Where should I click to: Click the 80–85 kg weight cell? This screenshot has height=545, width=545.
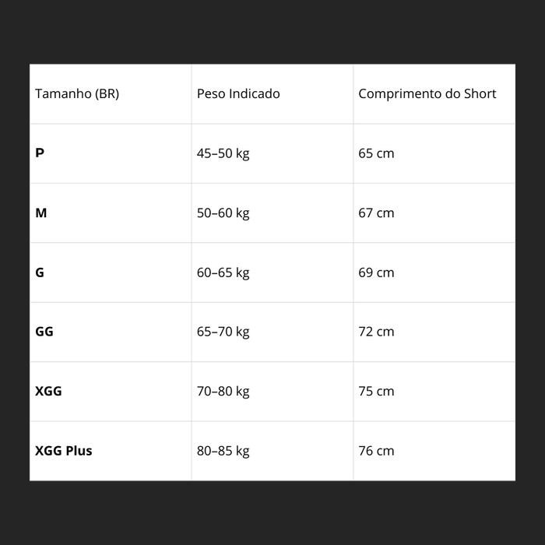tap(223, 451)
